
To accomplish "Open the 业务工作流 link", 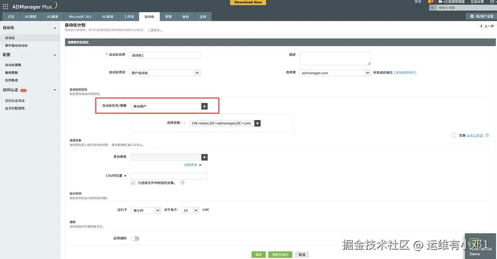I will point(475,135).
